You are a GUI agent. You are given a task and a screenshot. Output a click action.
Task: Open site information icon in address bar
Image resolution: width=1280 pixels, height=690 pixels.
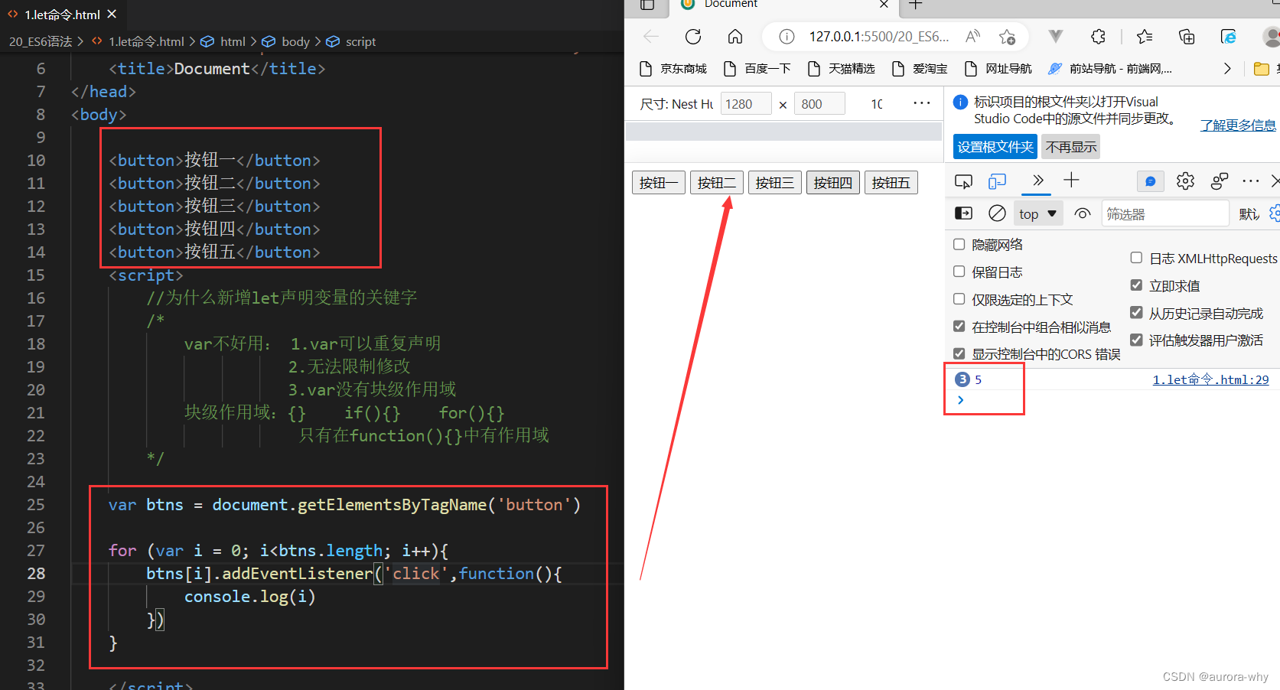point(787,36)
